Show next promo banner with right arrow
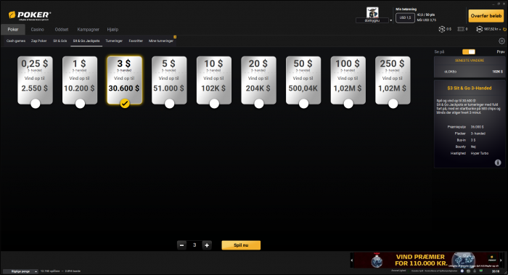Viewport: 508px width, 275px height. (501, 260)
